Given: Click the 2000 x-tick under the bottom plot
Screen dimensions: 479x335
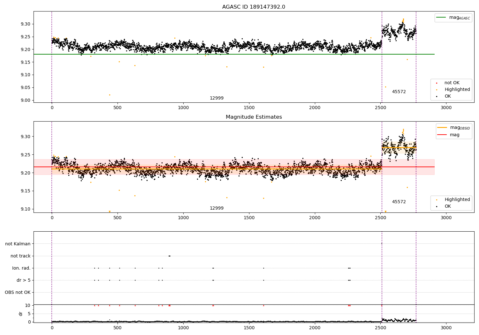Looking at the screenshot, I should (x=315, y=328).
